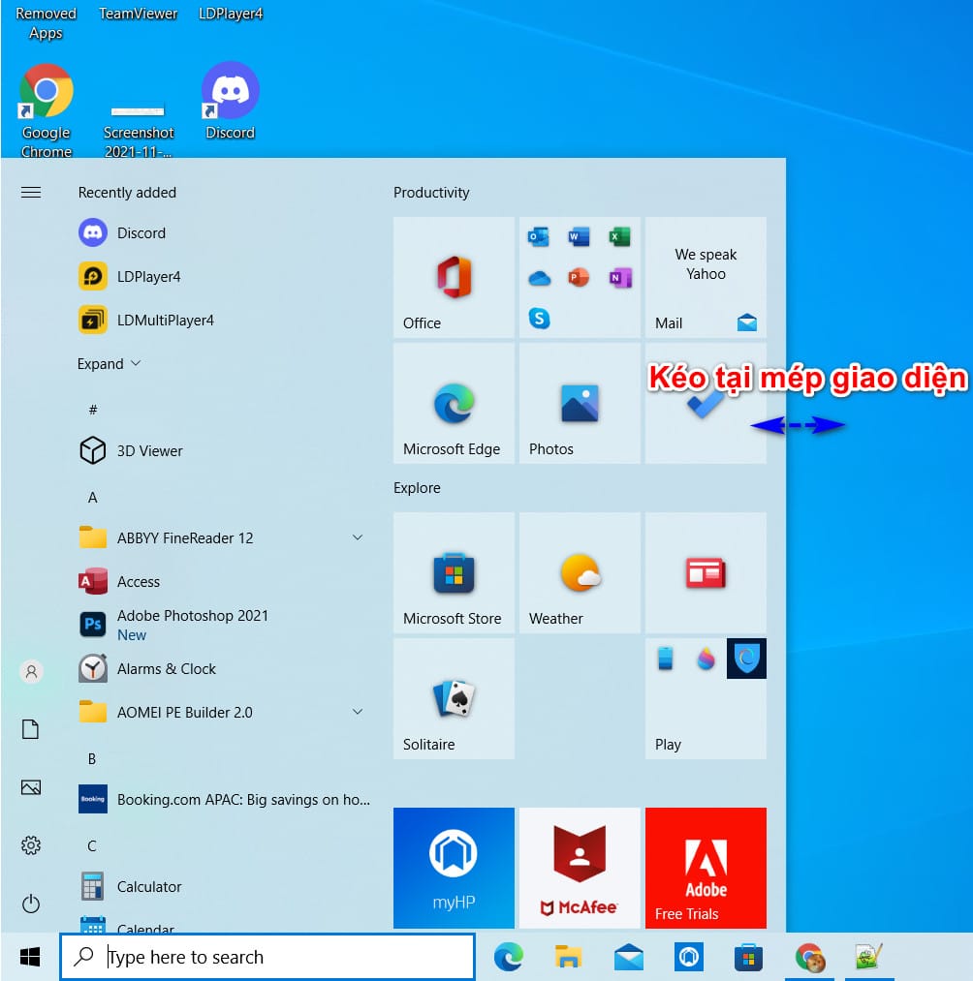Click the Word icon in the Office folder tile
This screenshot has width=973, height=981.
point(580,237)
